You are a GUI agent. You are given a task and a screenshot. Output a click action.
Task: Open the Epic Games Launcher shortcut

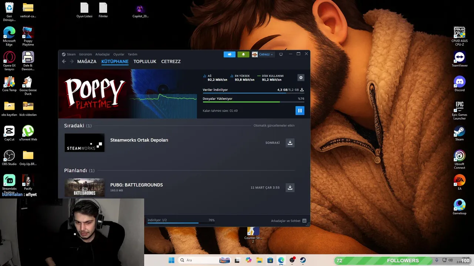[x=460, y=110]
